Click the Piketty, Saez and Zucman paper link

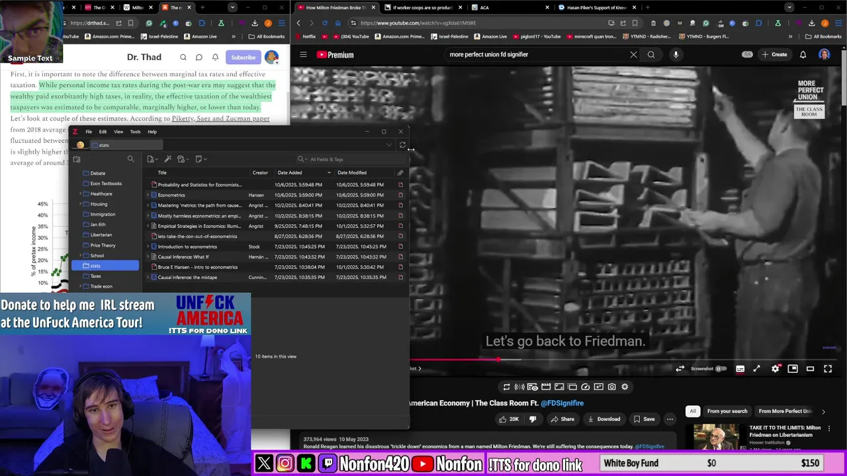[220, 118]
